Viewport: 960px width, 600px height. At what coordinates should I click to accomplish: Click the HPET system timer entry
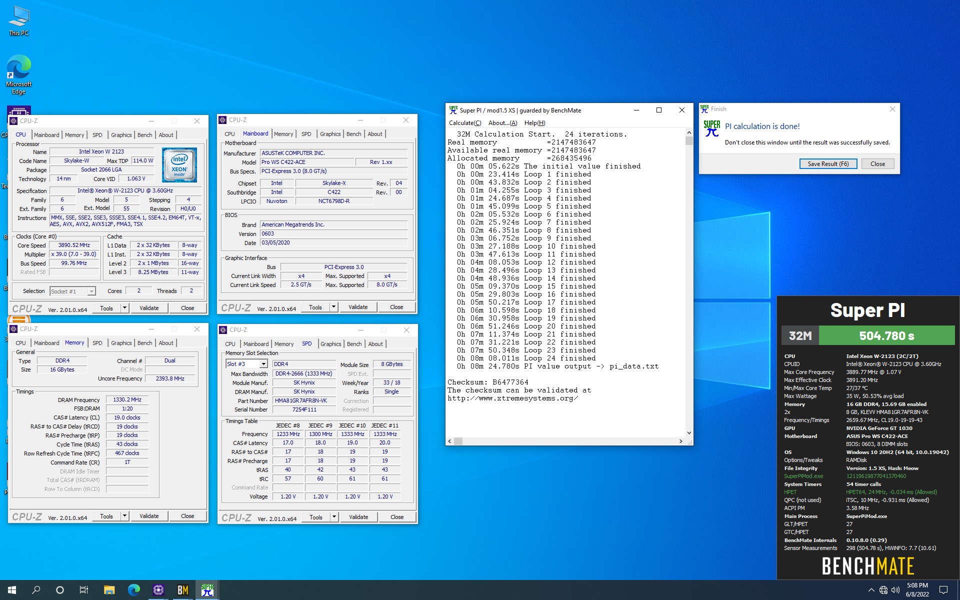(x=790, y=492)
